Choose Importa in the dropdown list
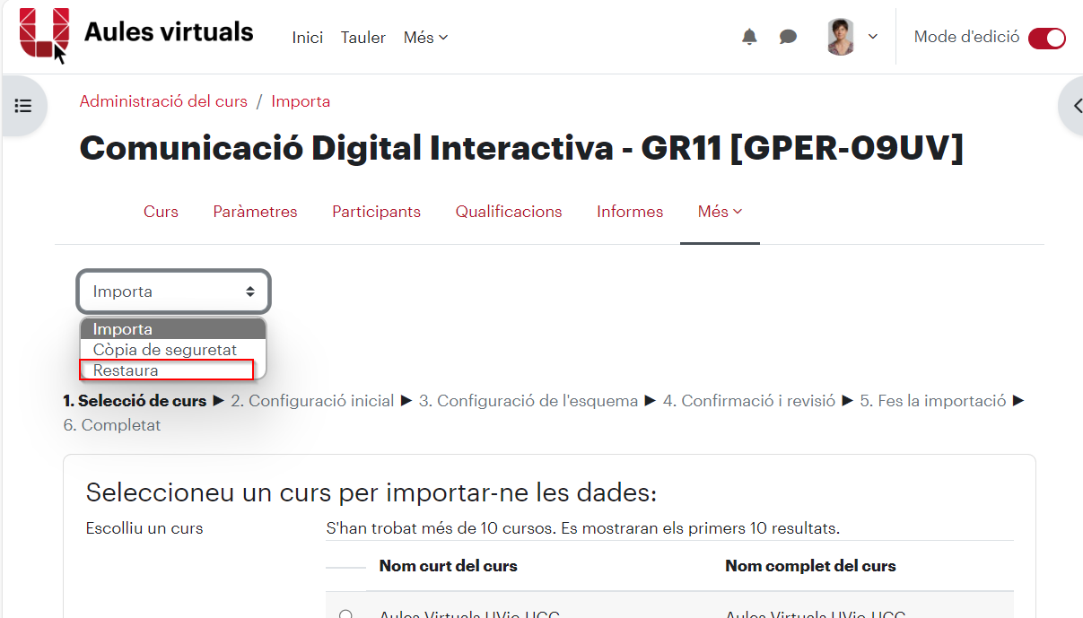Image resolution: width=1083 pixels, height=618 pixels. 173,329
